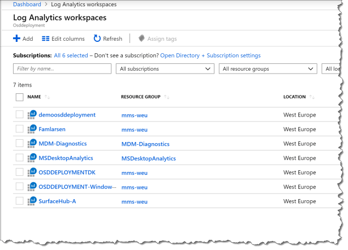Screen dimensions: 348x250
Task: Click the OSDDEPLOYMENTDK workspace icon
Action: [32, 173]
